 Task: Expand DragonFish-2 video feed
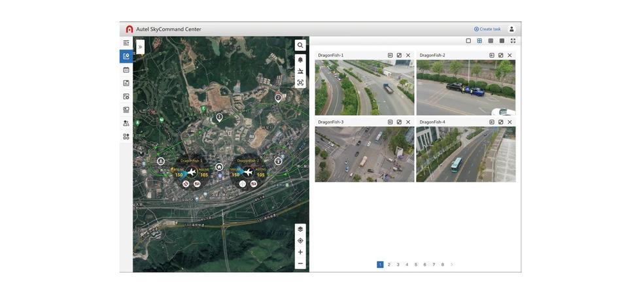point(501,55)
